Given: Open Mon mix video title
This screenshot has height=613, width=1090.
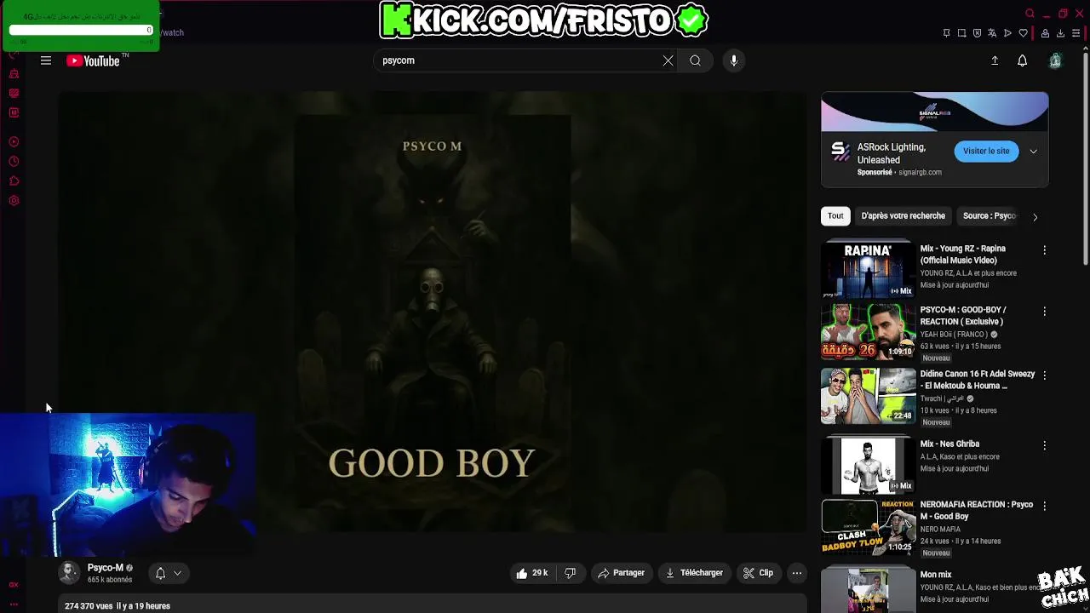Looking at the screenshot, I should point(936,575).
